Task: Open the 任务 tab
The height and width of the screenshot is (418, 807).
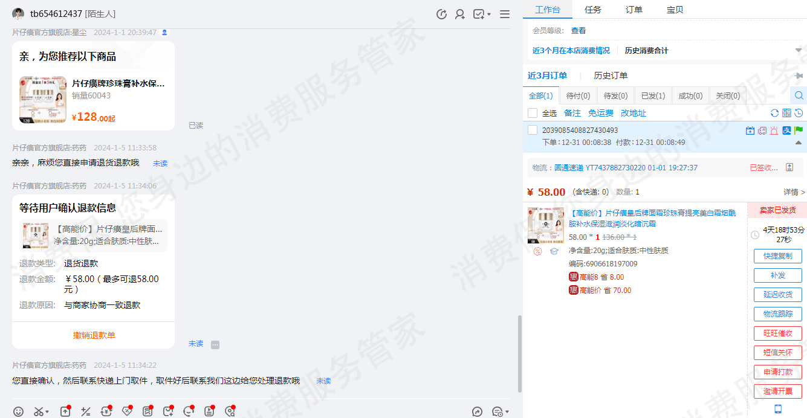Action: [x=593, y=10]
